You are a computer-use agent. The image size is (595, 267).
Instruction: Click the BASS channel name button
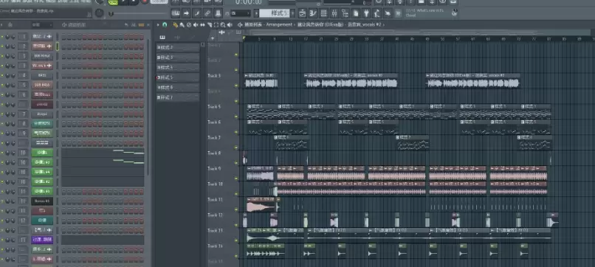coord(42,75)
